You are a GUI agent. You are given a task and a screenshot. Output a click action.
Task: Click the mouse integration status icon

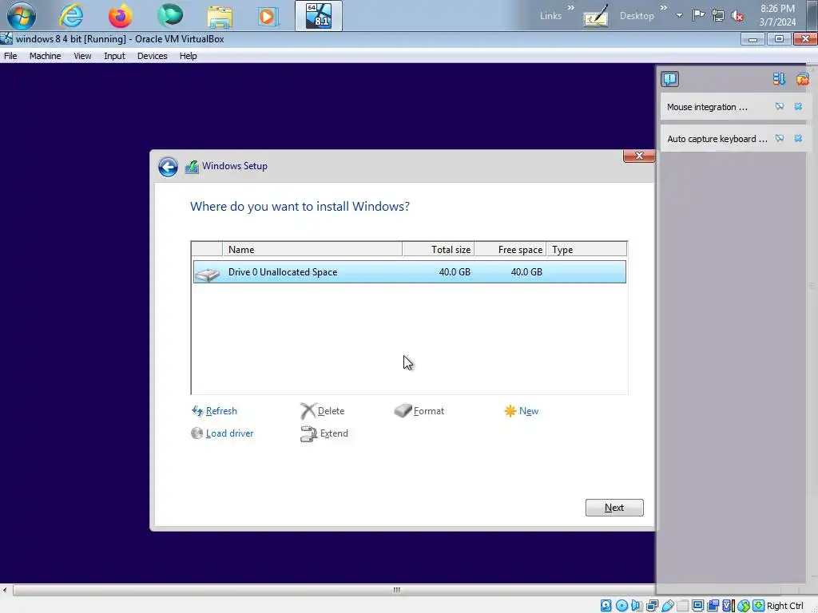point(744,606)
